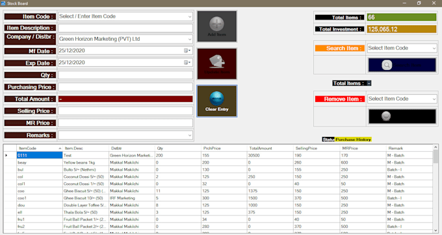The height and width of the screenshot is (235, 442).
Task: Click the 'fru2' item code cell
Action: pos(40,227)
